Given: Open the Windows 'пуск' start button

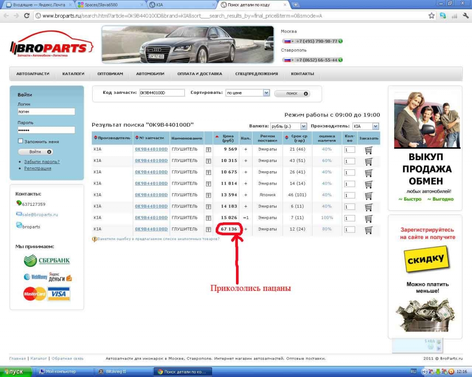Looking at the screenshot, I should 16,371.
